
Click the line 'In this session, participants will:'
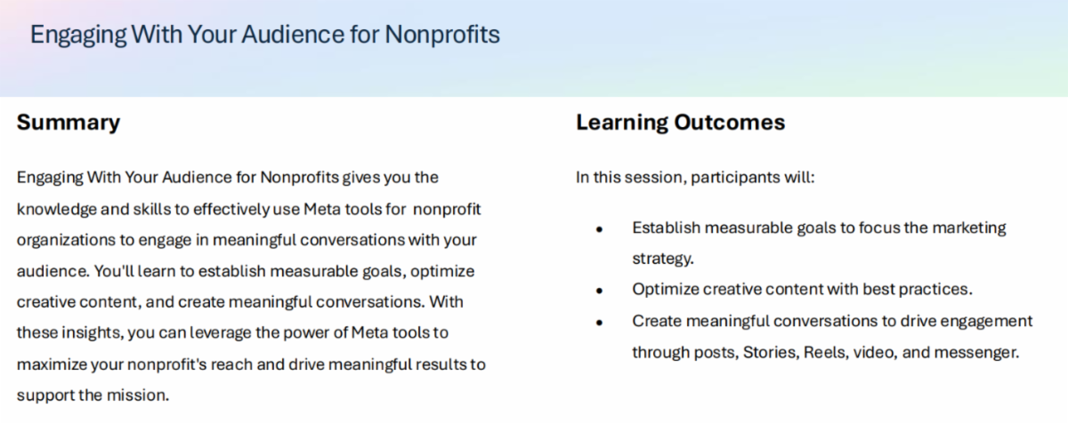pyautogui.click(x=695, y=177)
